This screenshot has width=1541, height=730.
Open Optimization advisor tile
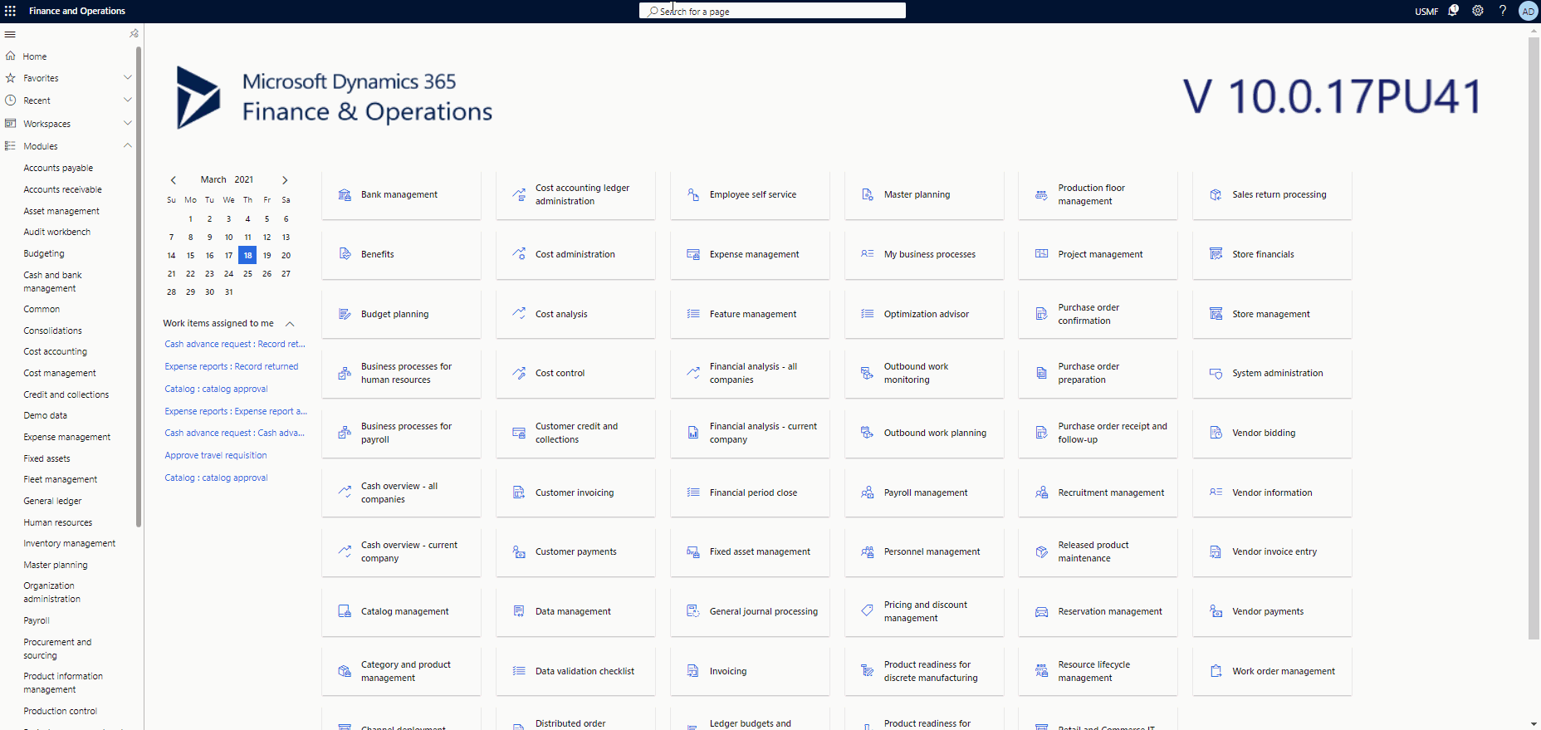point(924,314)
